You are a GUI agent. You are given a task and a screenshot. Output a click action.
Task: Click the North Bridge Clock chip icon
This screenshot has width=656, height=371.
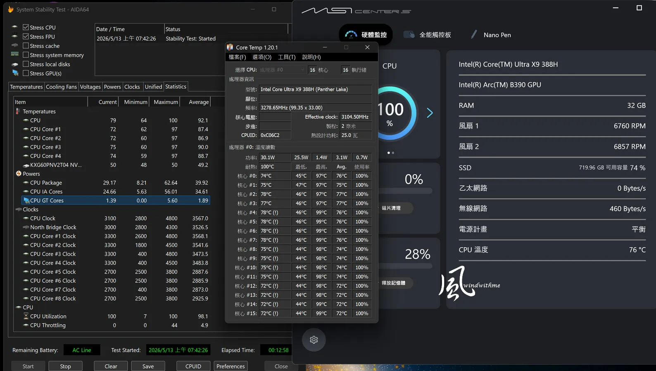(x=26, y=227)
